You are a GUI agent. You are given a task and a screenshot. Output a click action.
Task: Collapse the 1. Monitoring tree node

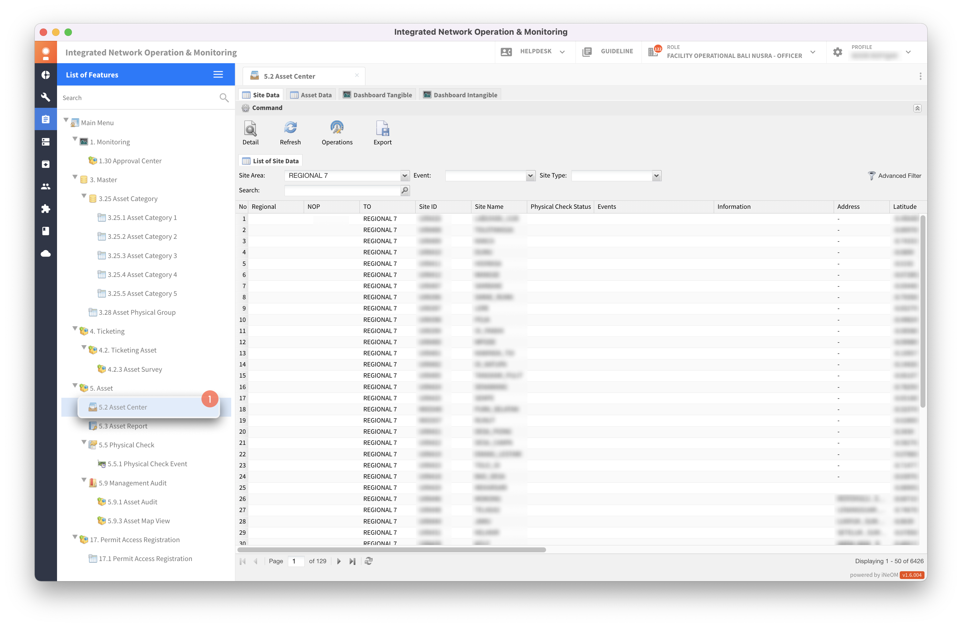coord(75,139)
